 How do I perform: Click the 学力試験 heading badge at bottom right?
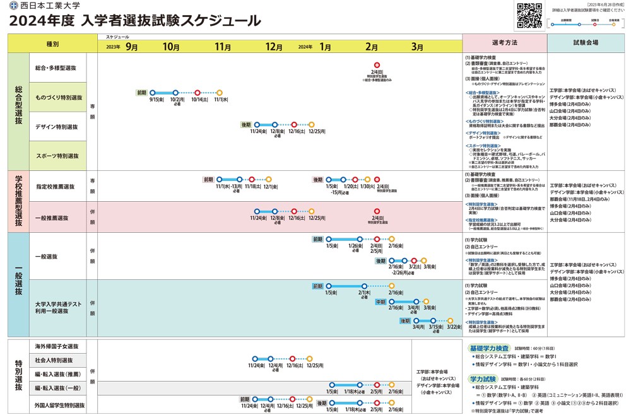coord(483,379)
